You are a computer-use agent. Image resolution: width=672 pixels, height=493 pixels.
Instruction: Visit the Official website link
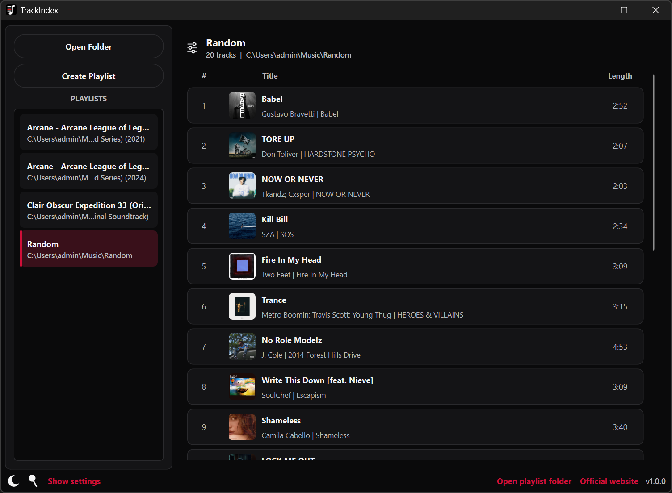click(x=609, y=481)
